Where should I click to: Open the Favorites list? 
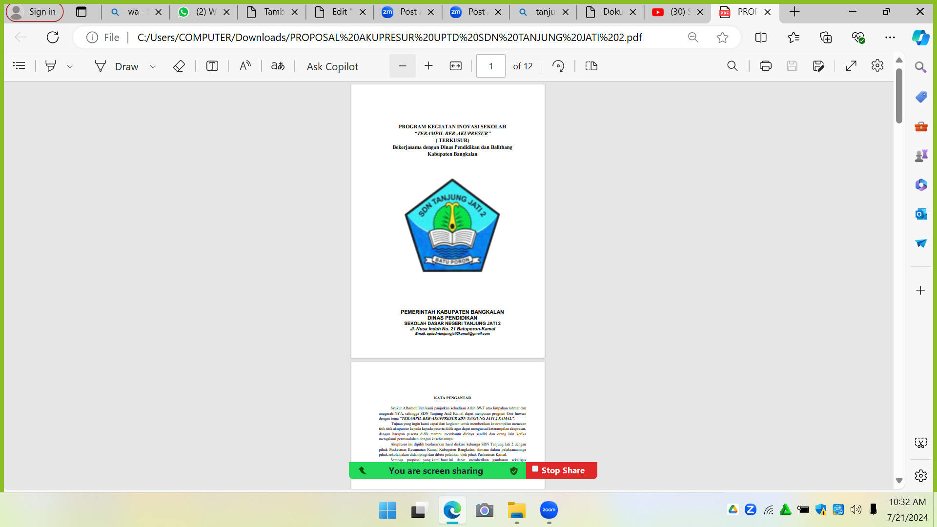coord(794,37)
